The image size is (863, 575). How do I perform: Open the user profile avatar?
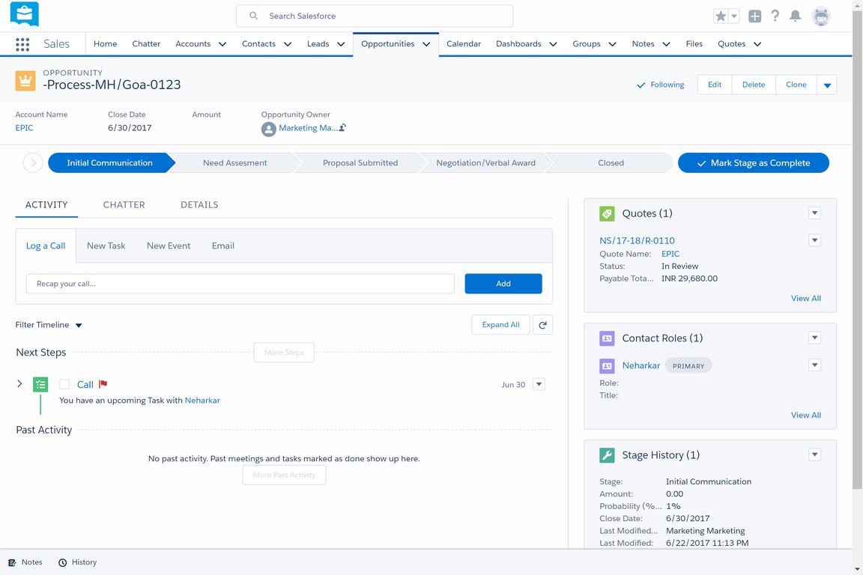[821, 16]
